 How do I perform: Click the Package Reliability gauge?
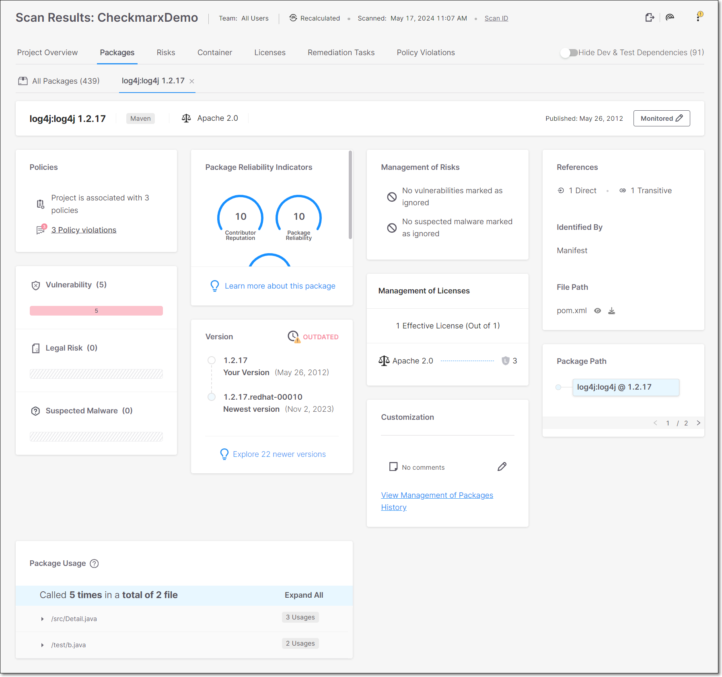tap(298, 218)
